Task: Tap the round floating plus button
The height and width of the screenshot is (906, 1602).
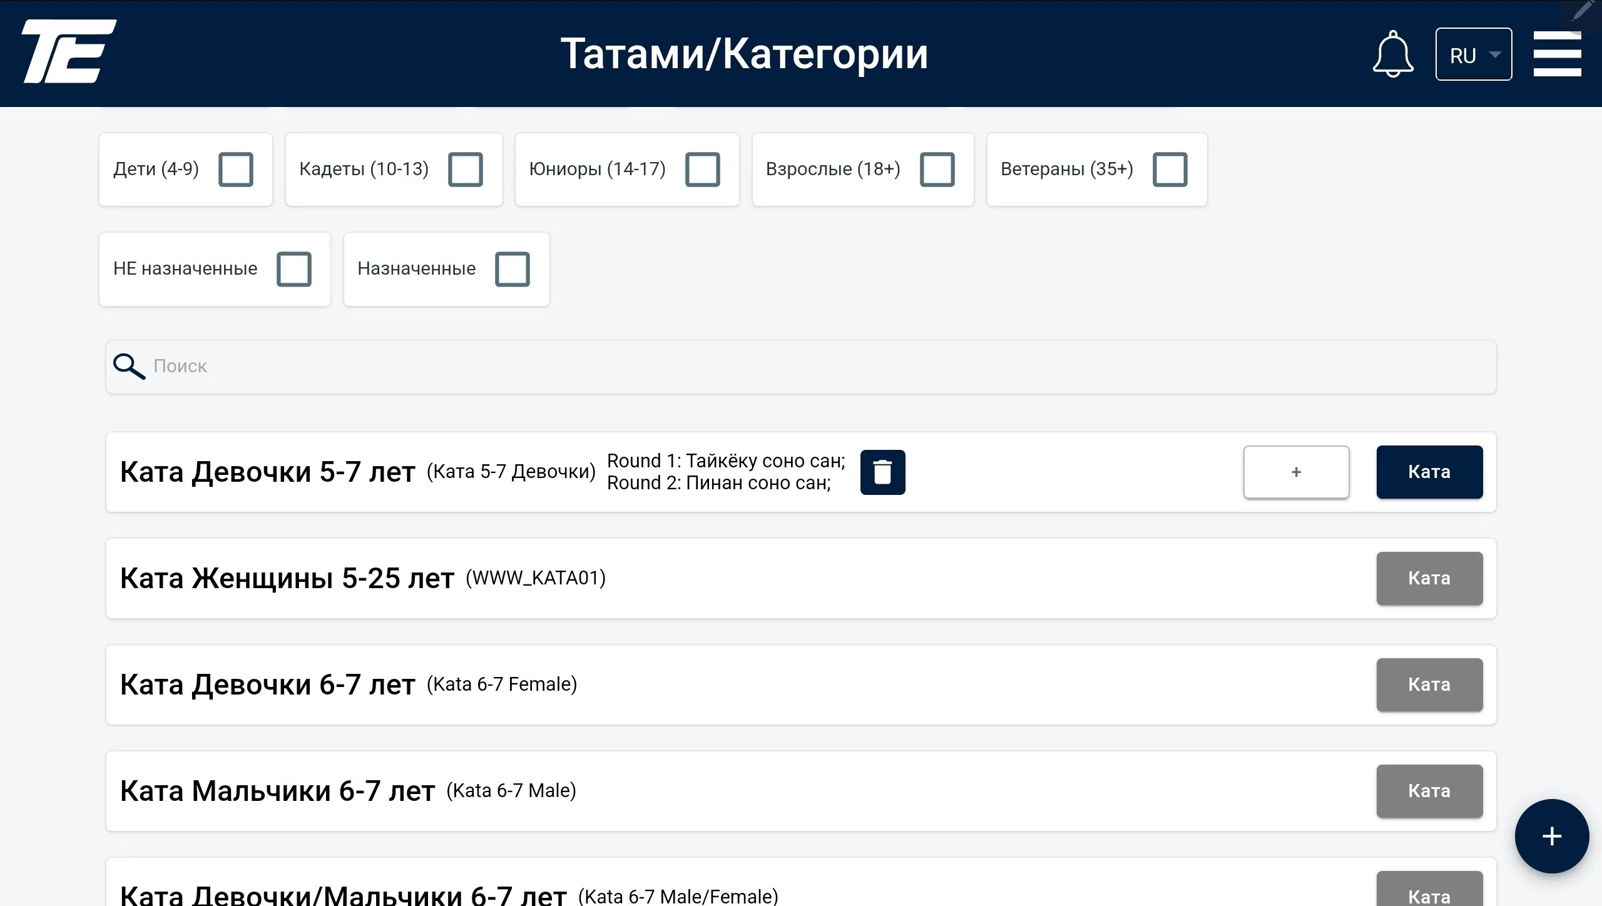Action: (1551, 836)
